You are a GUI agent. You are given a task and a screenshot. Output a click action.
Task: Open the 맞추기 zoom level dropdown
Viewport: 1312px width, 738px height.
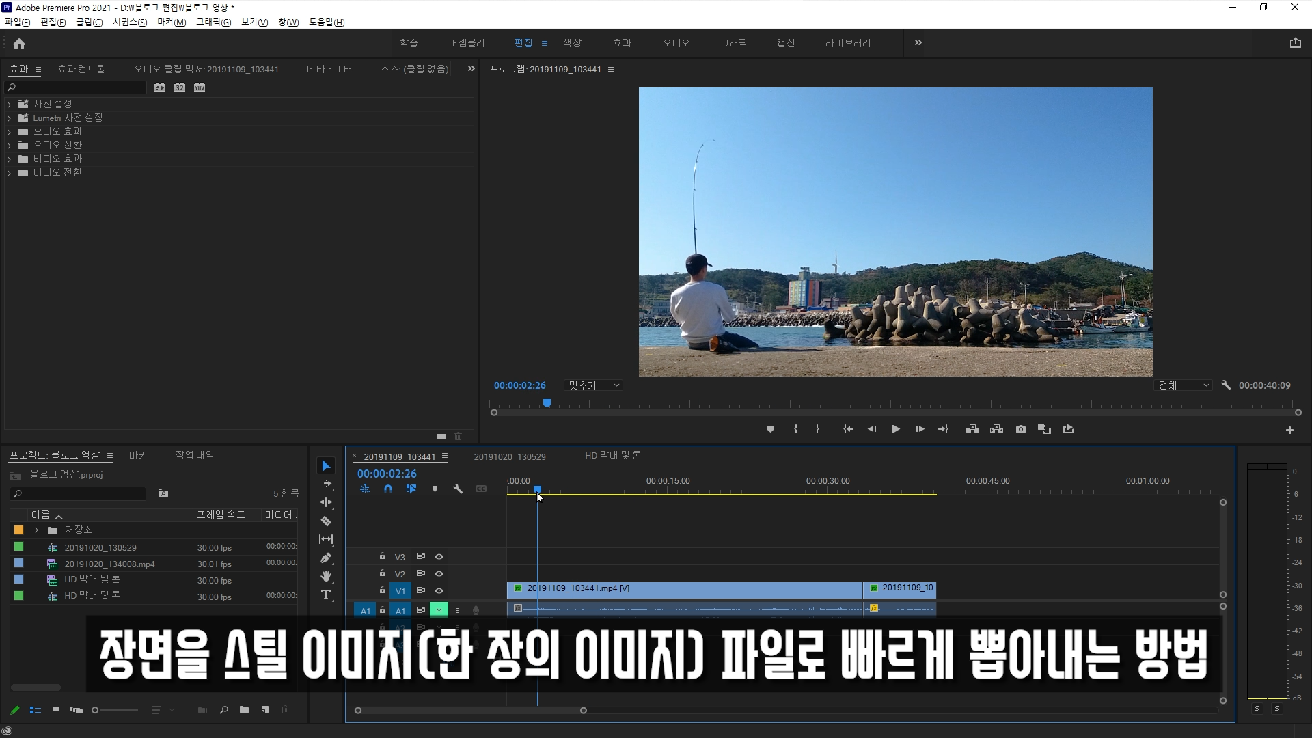click(593, 385)
